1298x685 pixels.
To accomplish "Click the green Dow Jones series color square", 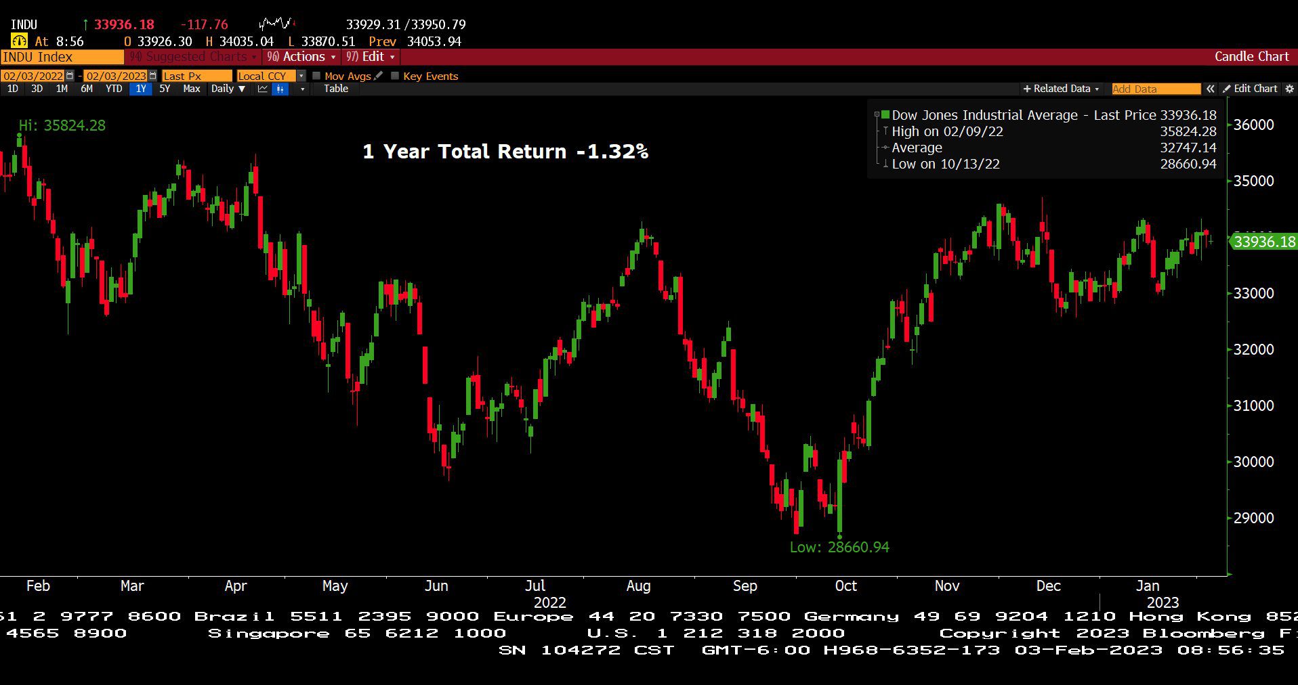I will tap(885, 115).
